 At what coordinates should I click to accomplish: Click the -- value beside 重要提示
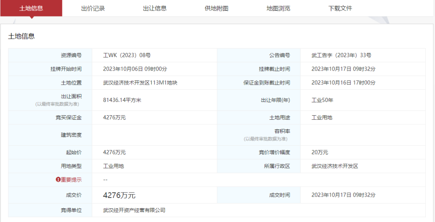click(105, 180)
